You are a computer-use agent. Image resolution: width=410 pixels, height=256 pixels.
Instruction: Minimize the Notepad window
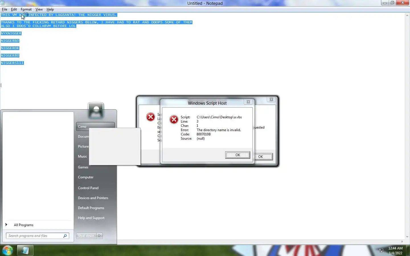tap(385, 3)
